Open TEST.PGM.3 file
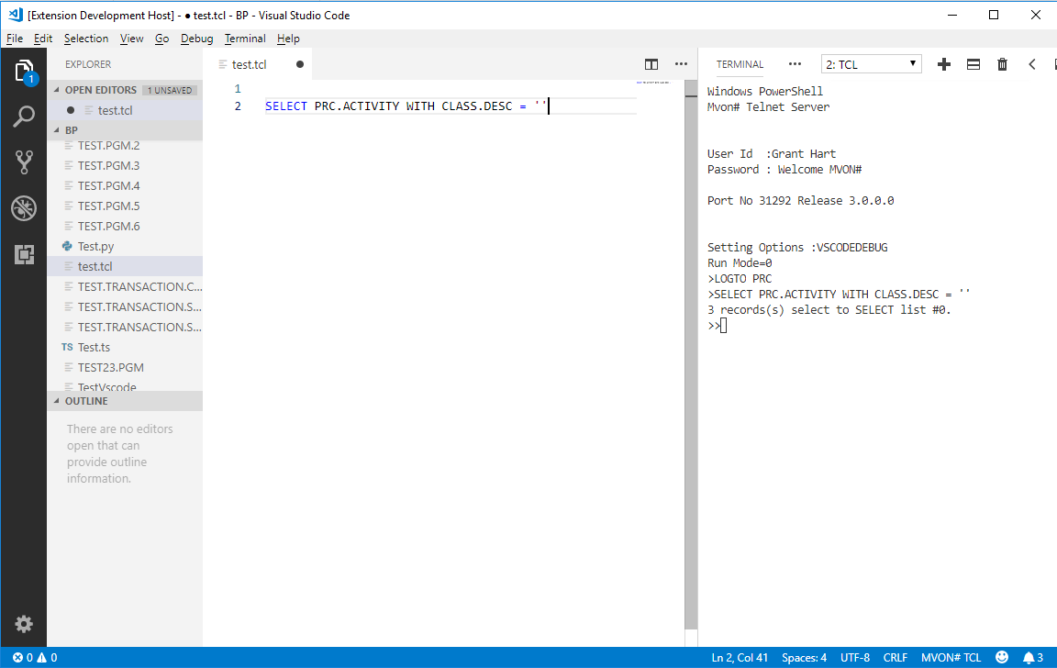This screenshot has height=668, width=1057. click(x=126, y=165)
